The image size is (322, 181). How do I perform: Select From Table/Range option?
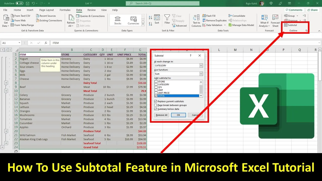tap(22, 25)
